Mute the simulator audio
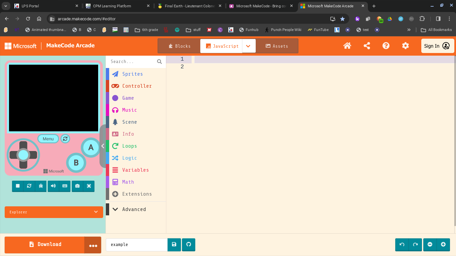 pyautogui.click(x=53, y=186)
